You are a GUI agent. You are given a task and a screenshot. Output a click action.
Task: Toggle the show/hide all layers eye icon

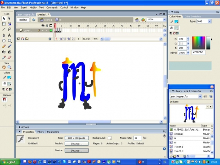pyautogui.click(x=43, y=26)
